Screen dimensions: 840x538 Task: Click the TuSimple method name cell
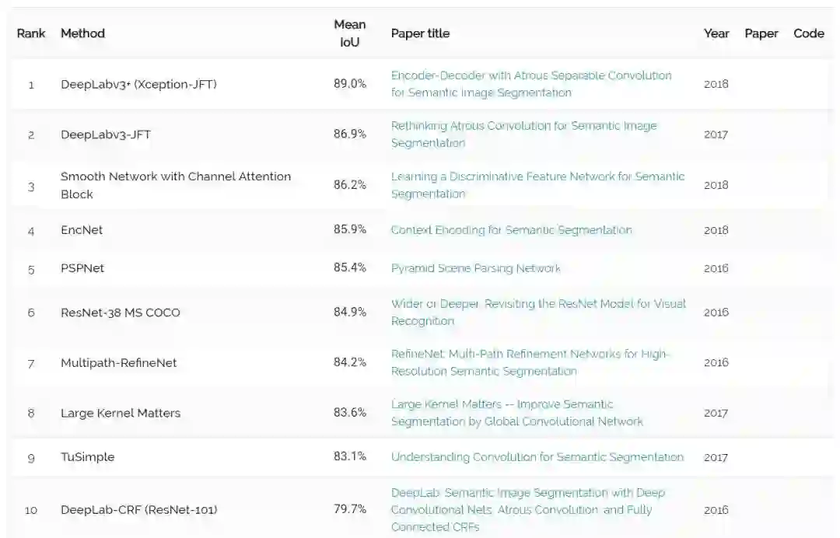[87, 457]
